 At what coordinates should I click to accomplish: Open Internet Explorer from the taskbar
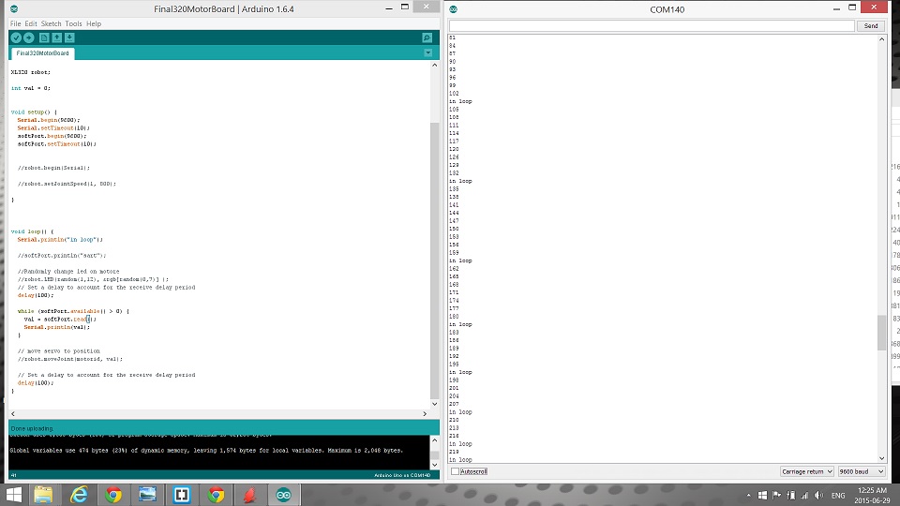pyautogui.click(x=79, y=495)
